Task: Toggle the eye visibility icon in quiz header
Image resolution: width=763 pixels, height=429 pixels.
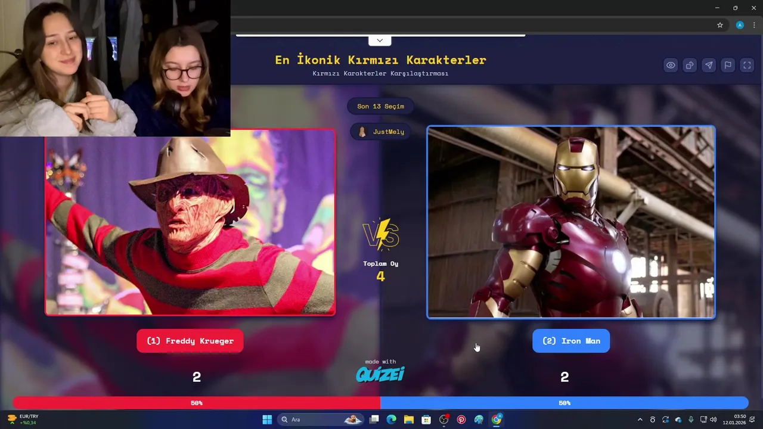Action: coord(671,66)
